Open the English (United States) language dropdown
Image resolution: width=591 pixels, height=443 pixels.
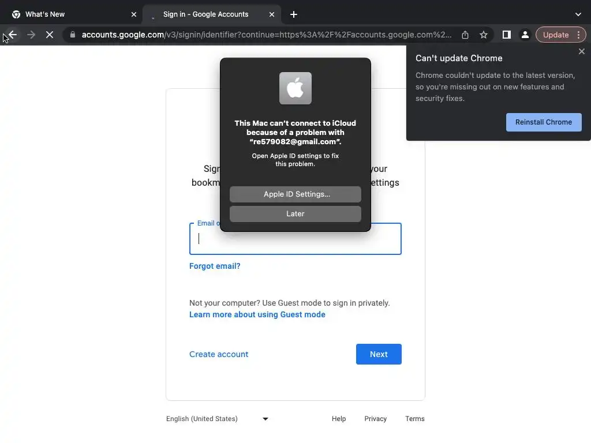pyautogui.click(x=217, y=419)
